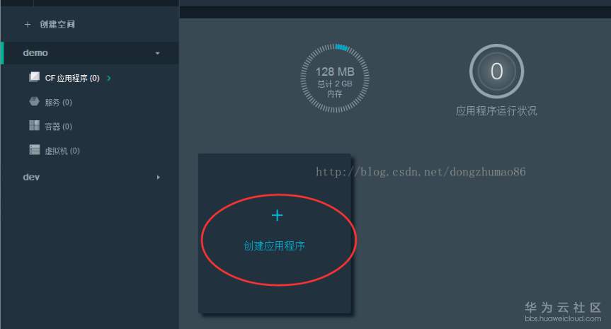Open the 服务 (0) menu item
Image resolution: width=611 pixels, height=329 pixels.
click(x=59, y=103)
